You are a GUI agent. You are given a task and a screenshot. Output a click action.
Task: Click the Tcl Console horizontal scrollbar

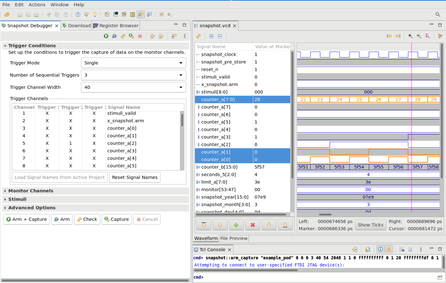(x=246, y=270)
